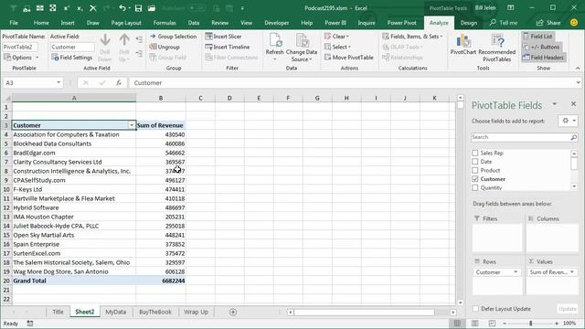Open the Clear dropdown
585x329 pixels.
coord(336,37)
